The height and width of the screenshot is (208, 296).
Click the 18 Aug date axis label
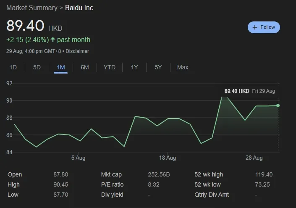pos(168,158)
